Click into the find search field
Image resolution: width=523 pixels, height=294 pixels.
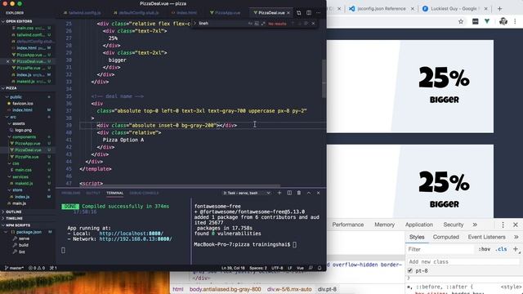coord(222,24)
